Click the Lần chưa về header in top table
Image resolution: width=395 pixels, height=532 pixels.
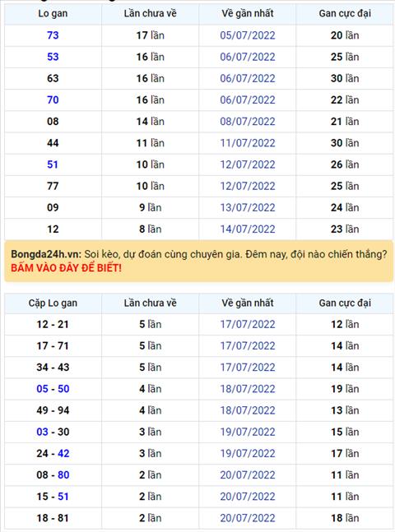(150, 14)
